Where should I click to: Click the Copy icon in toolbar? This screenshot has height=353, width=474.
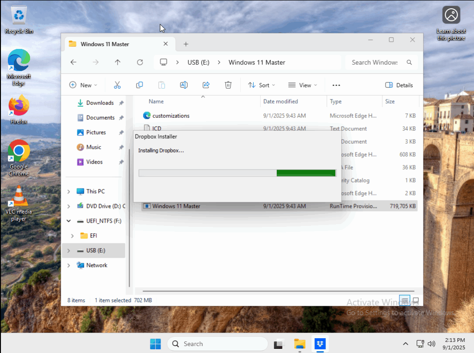[x=139, y=85]
